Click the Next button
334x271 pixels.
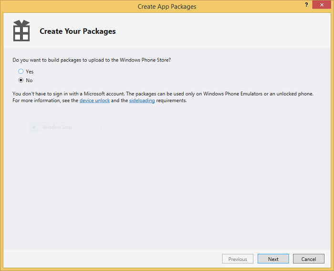pyautogui.click(x=273, y=259)
